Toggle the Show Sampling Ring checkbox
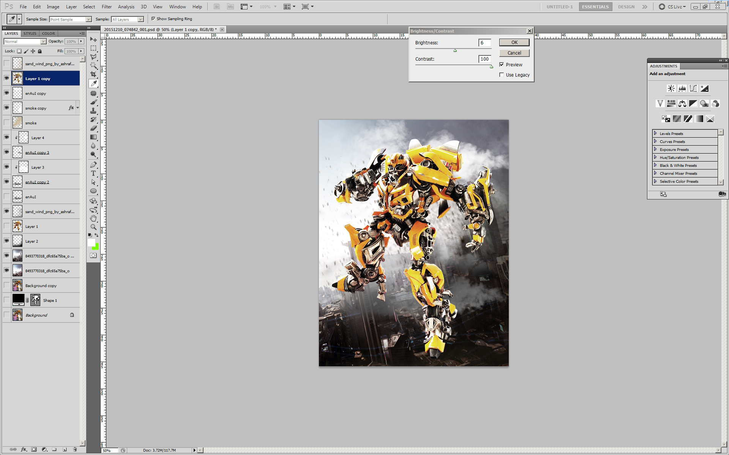This screenshot has width=729, height=455. pyautogui.click(x=153, y=19)
